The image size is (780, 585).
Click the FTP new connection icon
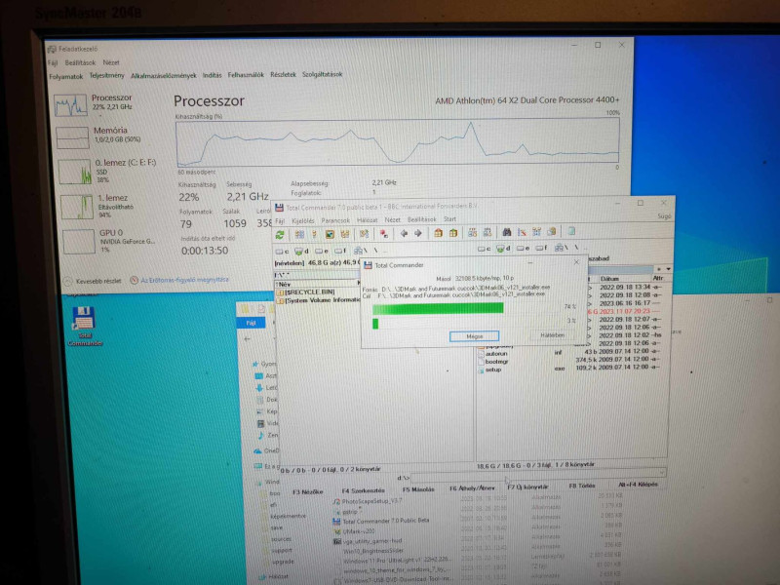(487, 232)
